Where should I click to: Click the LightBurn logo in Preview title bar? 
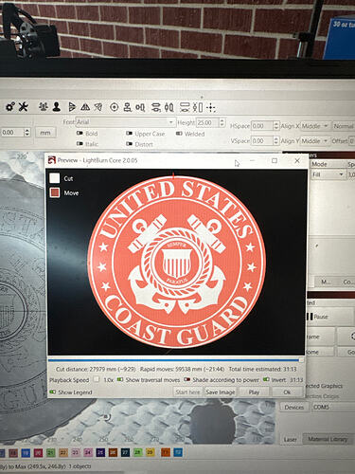pos(52,160)
